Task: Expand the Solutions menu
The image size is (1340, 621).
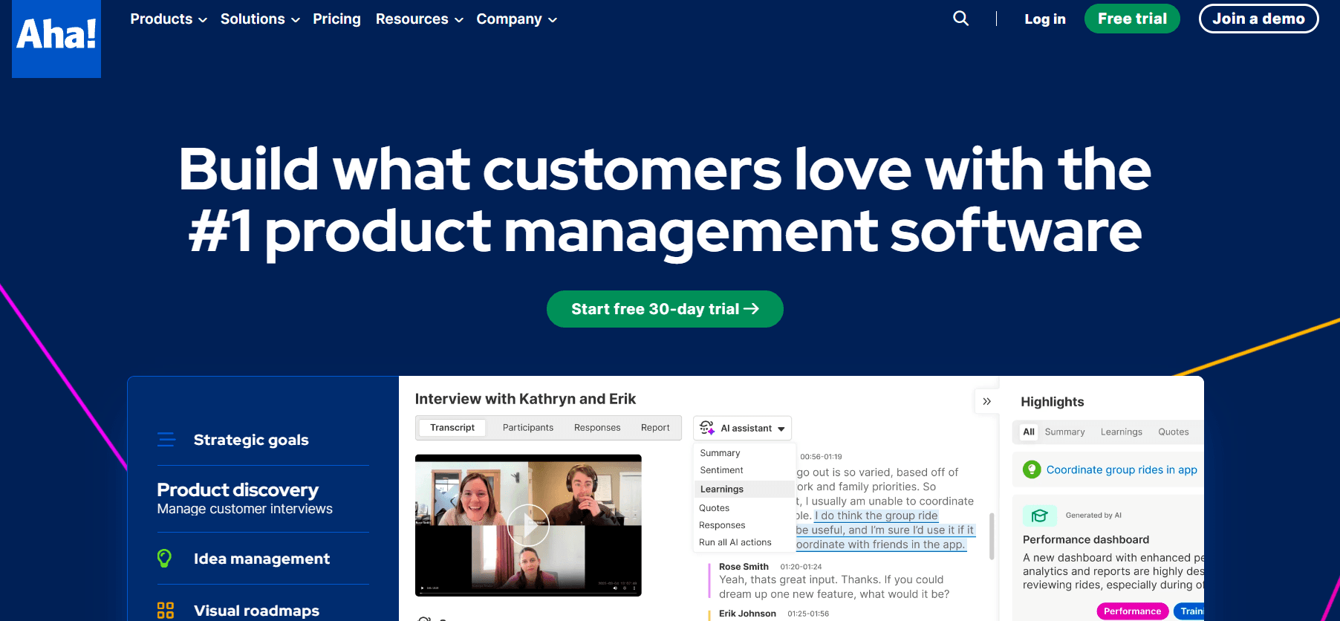Action: pos(260,19)
